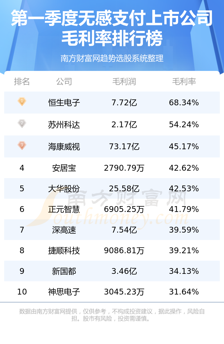
Task: Click the silver second-place medal icon
Action: (22, 124)
